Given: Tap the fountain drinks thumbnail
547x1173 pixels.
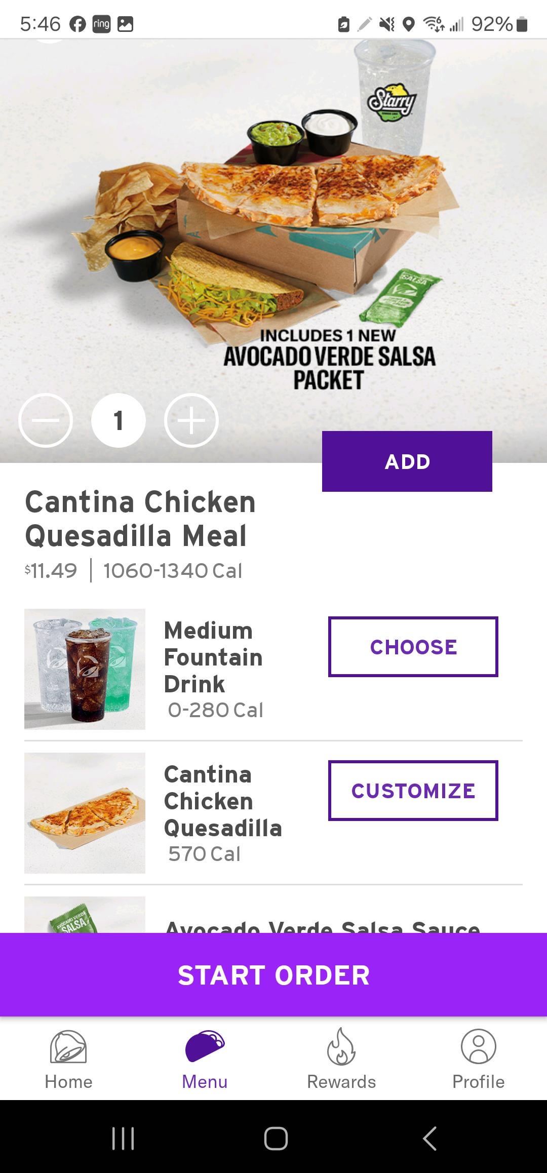Looking at the screenshot, I should point(85,669).
